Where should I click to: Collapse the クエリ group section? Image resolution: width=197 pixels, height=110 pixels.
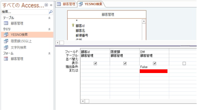point(49,29)
